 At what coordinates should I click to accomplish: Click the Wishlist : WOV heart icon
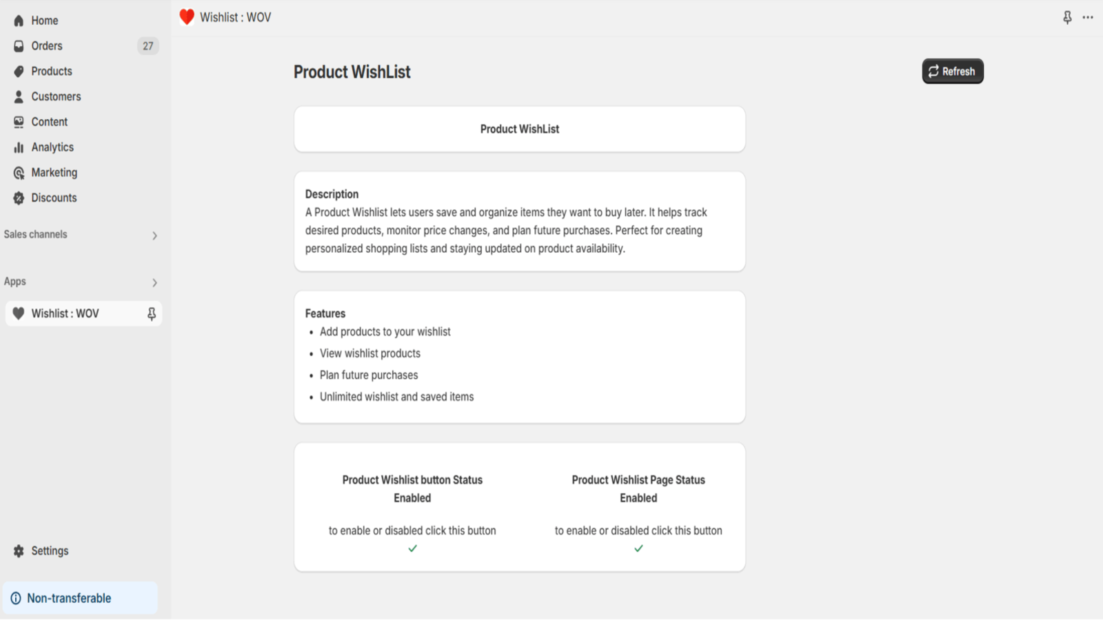tap(18, 313)
